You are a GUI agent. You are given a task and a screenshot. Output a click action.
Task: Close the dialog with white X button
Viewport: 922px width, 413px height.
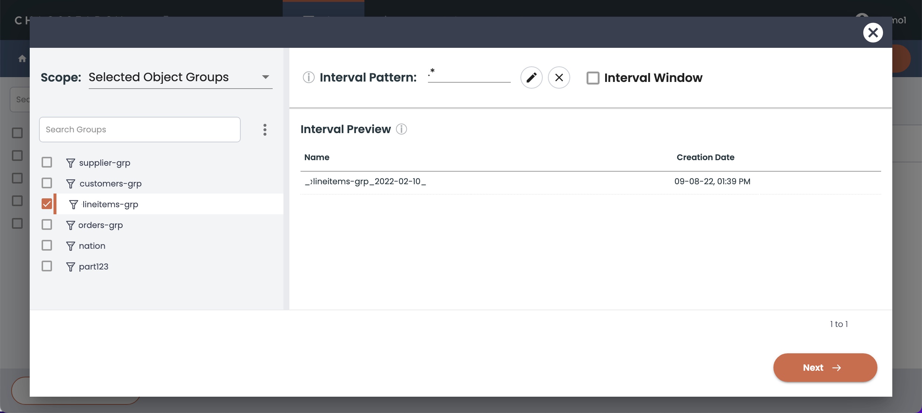[873, 33]
